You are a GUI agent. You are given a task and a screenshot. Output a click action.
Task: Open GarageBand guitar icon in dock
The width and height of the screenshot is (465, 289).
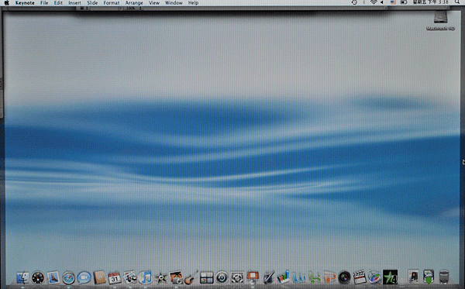[191, 277]
